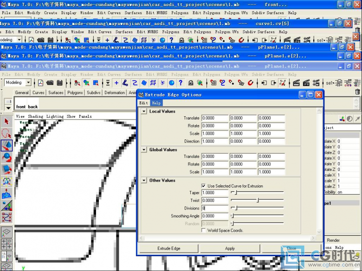Click the Taper value field
This screenshot has height=271, width=362.
point(215,193)
